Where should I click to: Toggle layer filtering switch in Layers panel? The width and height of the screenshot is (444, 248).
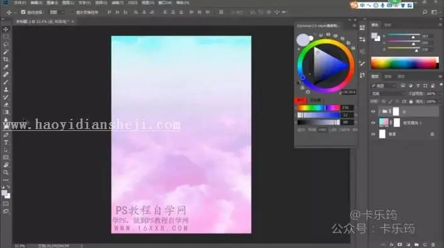441,84
